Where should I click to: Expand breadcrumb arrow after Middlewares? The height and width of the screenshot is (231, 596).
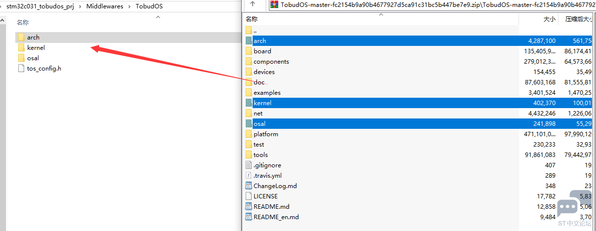tap(130, 6)
